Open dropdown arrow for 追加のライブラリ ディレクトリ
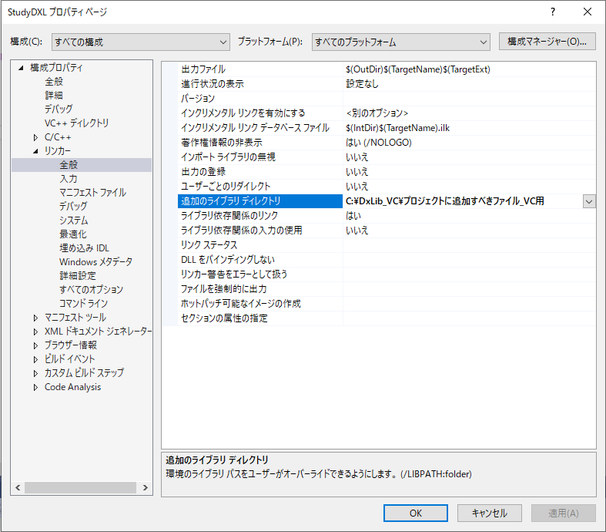The image size is (606, 532). click(x=589, y=201)
